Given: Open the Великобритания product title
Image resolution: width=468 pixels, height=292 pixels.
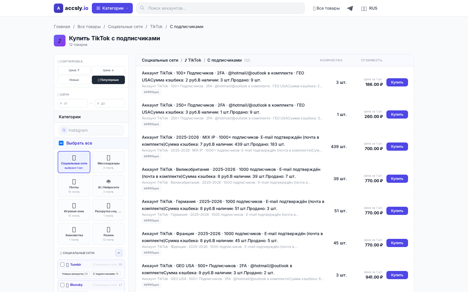Looking at the screenshot, I should coord(231,173).
